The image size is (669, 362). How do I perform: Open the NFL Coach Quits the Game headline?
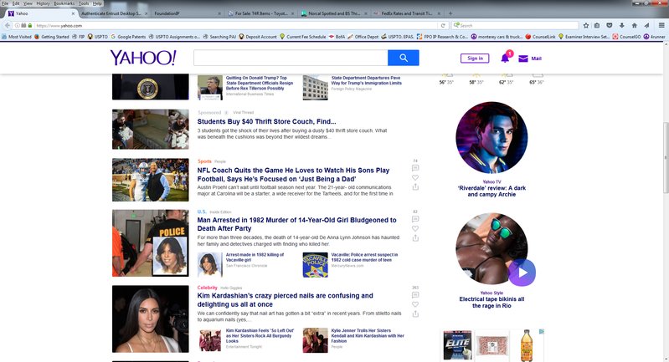tap(293, 175)
